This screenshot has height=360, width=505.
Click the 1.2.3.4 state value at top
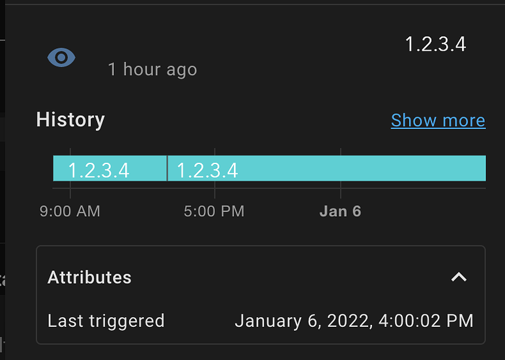(435, 44)
